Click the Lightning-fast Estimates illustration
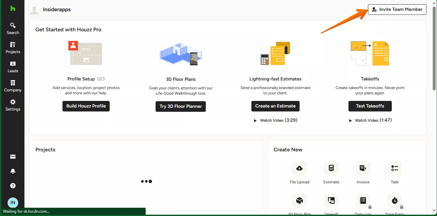The width and height of the screenshot is (437, 216). pyautogui.click(x=275, y=53)
